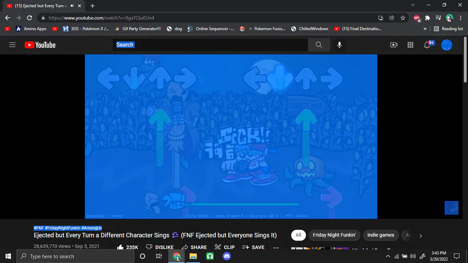
Task: Open the #FNF hashtag link
Action: [x=38, y=228]
